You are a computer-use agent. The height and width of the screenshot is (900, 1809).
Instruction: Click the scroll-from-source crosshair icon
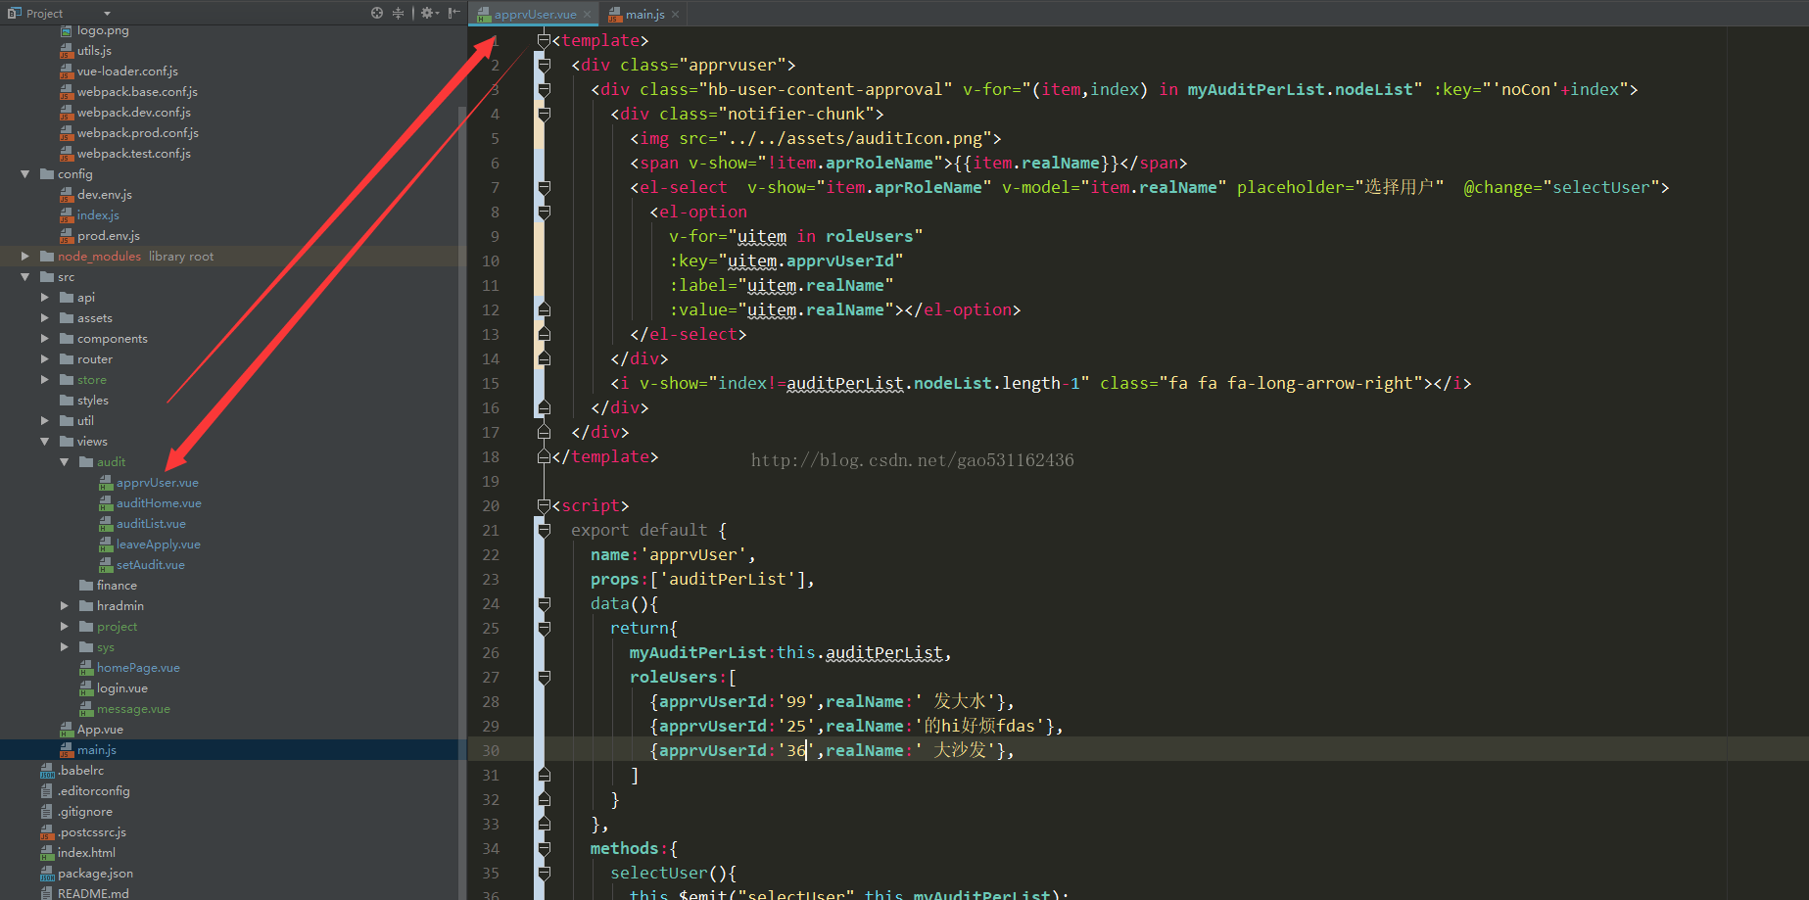pos(377,13)
